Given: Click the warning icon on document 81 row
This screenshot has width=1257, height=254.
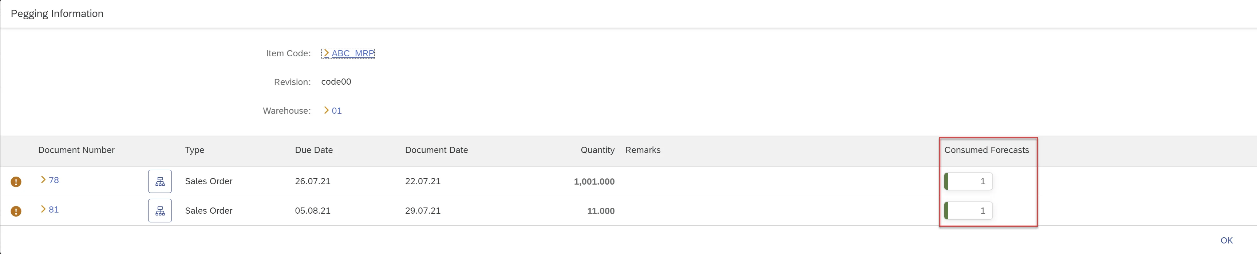Looking at the screenshot, I should (16, 211).
